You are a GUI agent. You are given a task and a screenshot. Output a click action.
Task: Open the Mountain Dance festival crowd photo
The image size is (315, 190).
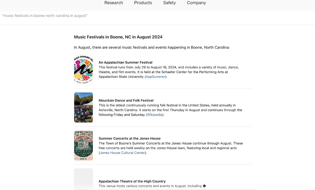[84, 107]
